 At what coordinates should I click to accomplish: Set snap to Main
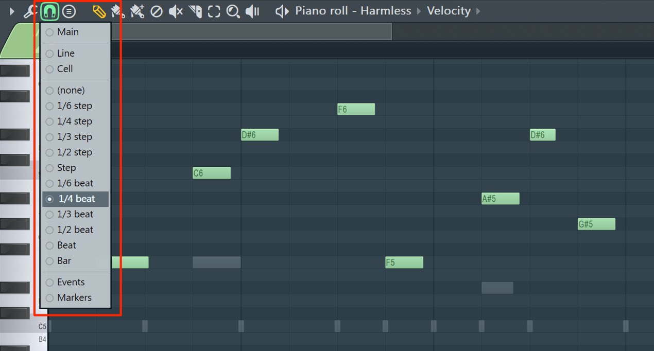[x=75, y=32]
